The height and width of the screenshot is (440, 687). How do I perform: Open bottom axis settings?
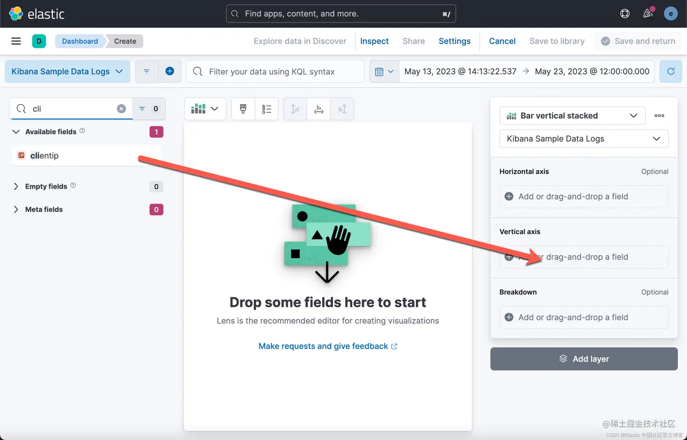pos(319,109)
